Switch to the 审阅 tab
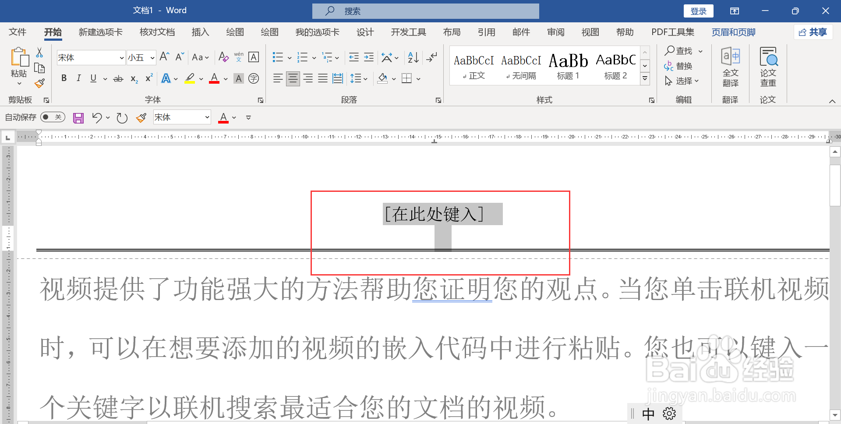841x424 pixels. 556,32
